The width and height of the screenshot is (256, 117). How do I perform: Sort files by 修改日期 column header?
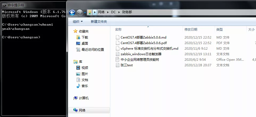coord(191,30)
